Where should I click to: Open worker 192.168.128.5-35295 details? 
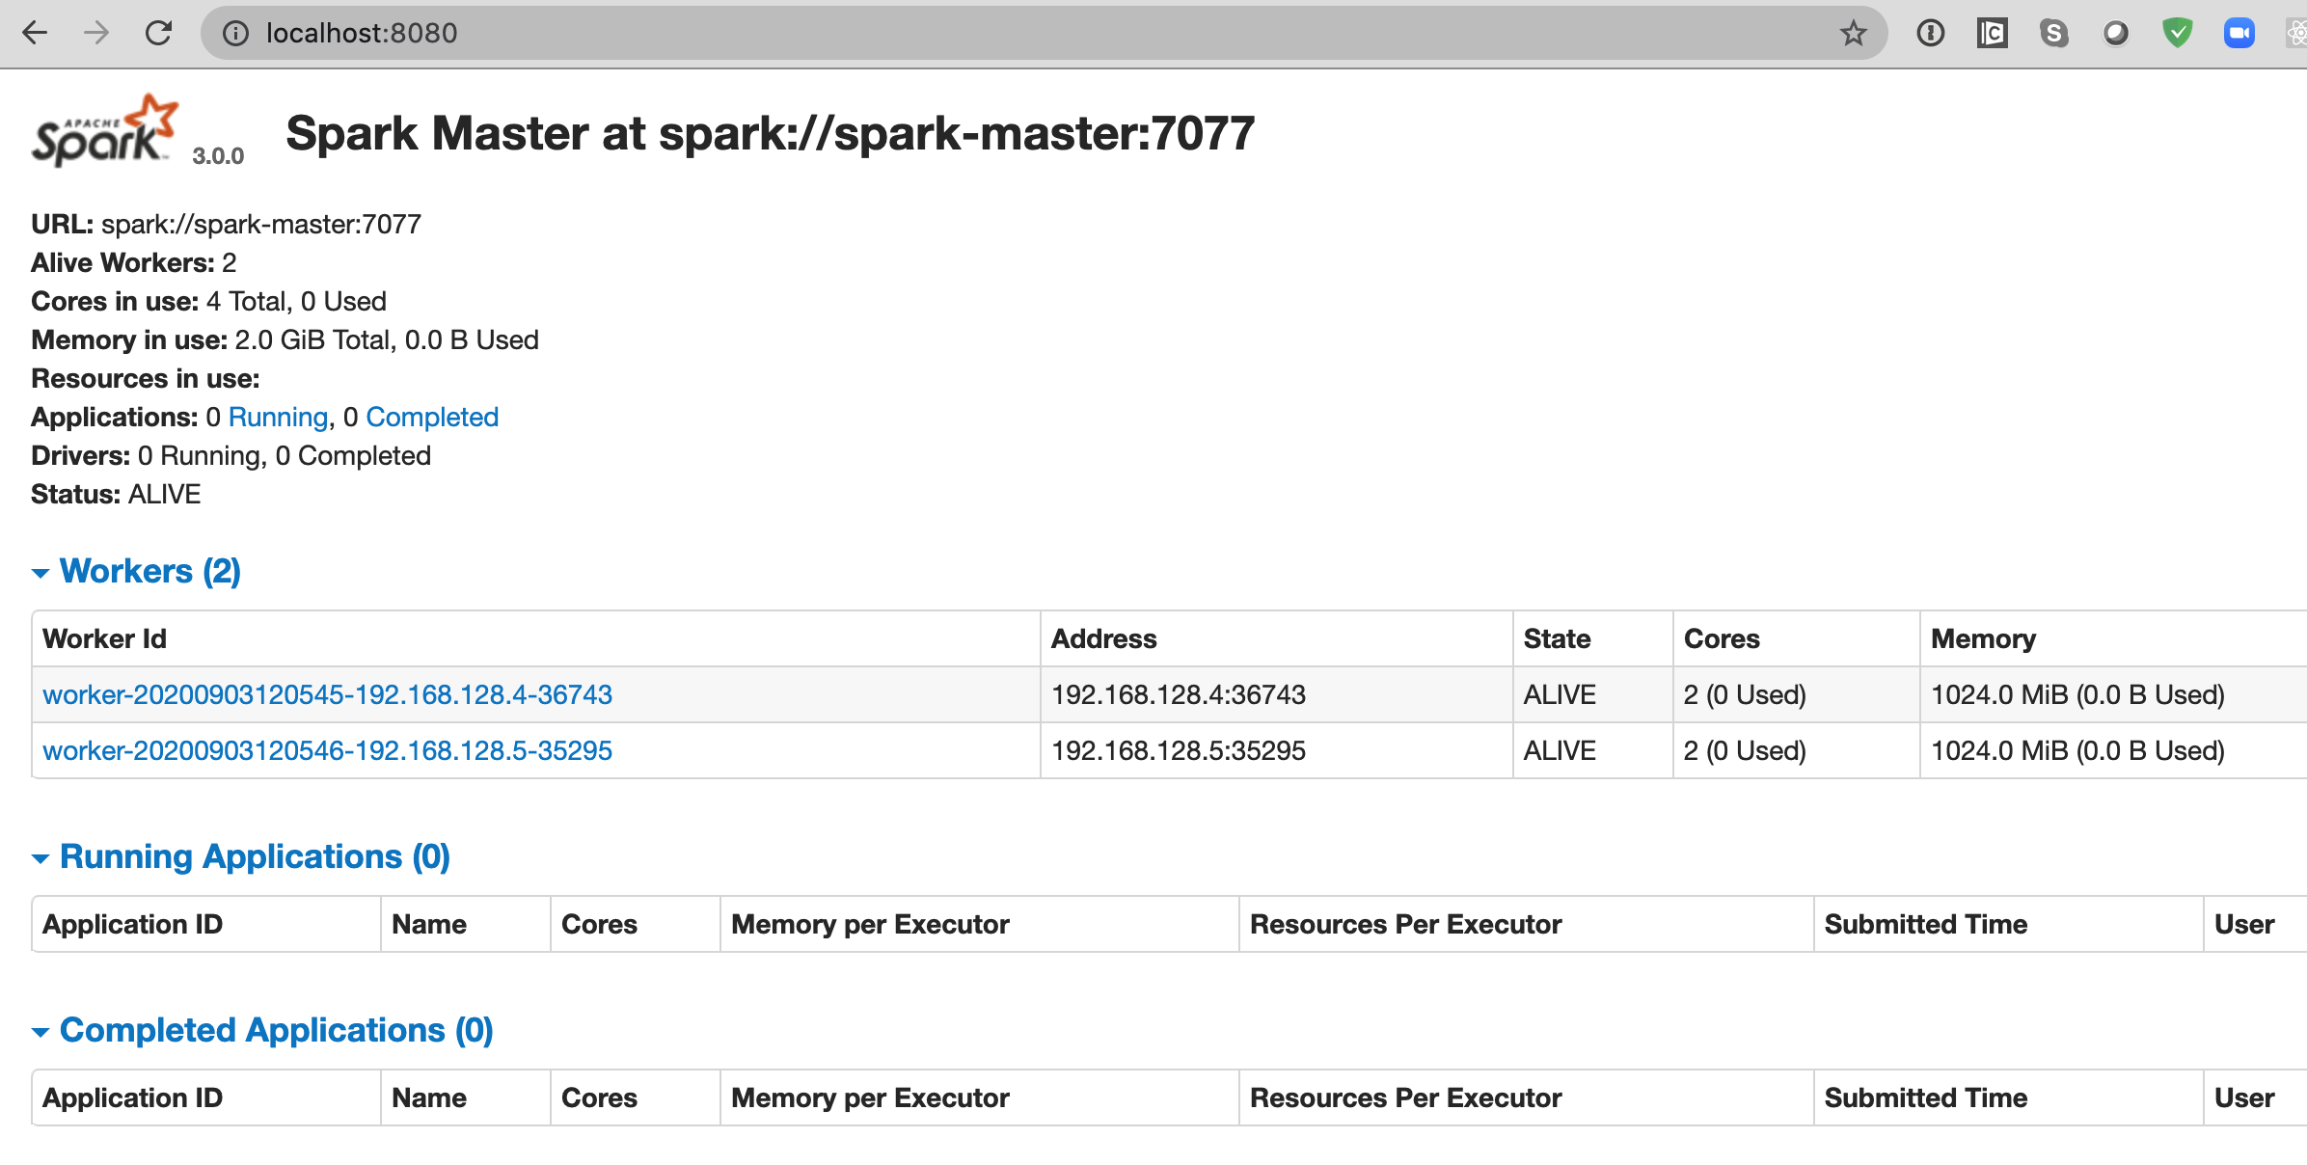[327, 750]
